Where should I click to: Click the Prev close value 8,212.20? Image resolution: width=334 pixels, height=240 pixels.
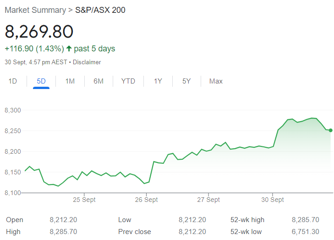192,232
